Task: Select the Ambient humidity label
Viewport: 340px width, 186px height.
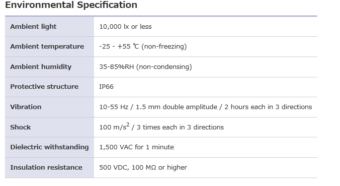Action: tap(41, 67)
